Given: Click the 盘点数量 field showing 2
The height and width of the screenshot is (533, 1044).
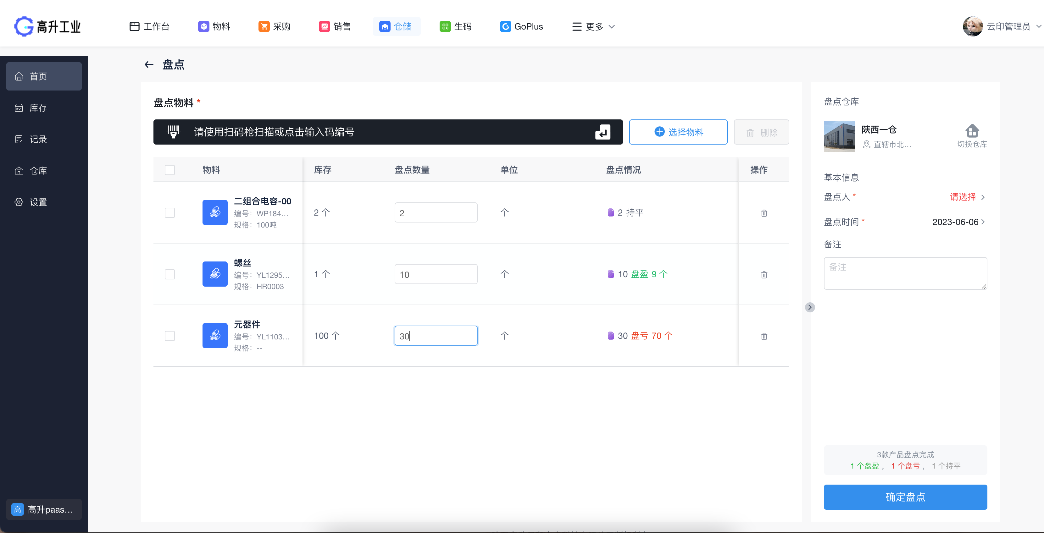Looking at the screenshot, I should pyautogui.click(x=436, y=213).
